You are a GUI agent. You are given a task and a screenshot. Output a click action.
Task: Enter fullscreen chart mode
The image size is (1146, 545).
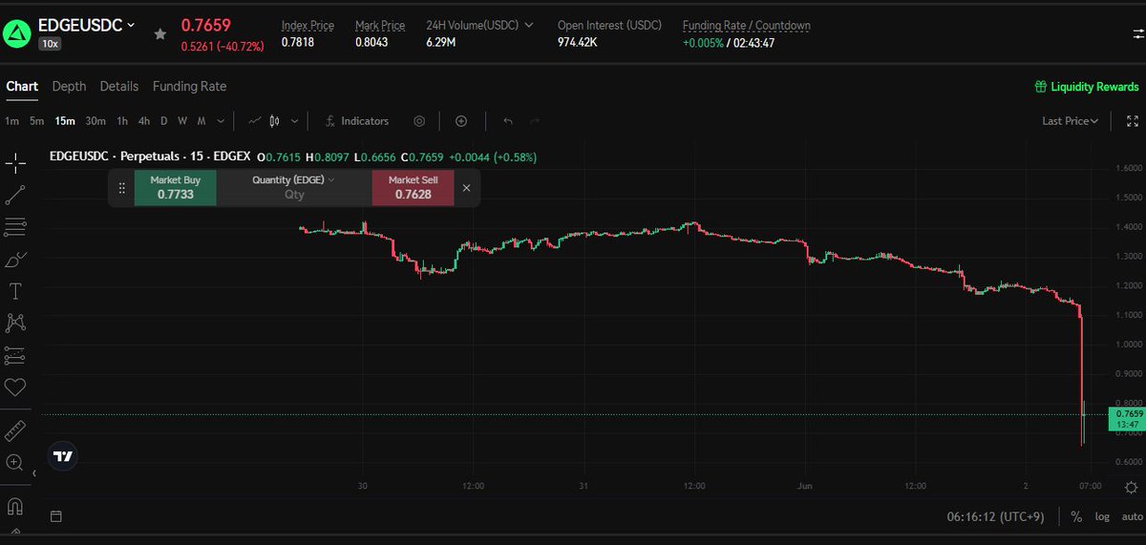pos(1133,121)
